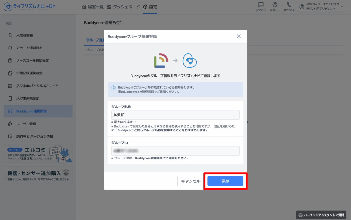This screenshot has height=220, width=351.
Task: Open the エルコミ new service banner
Action: (38, 154)
